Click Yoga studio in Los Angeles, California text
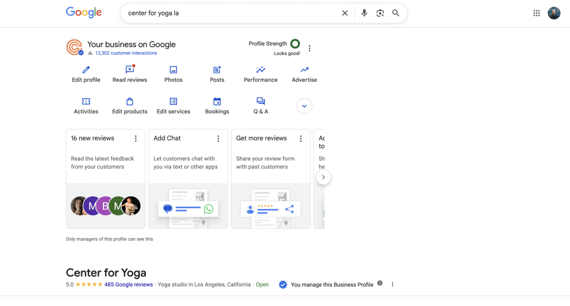Viewport: 570px width, 306px height. (204, 284)
